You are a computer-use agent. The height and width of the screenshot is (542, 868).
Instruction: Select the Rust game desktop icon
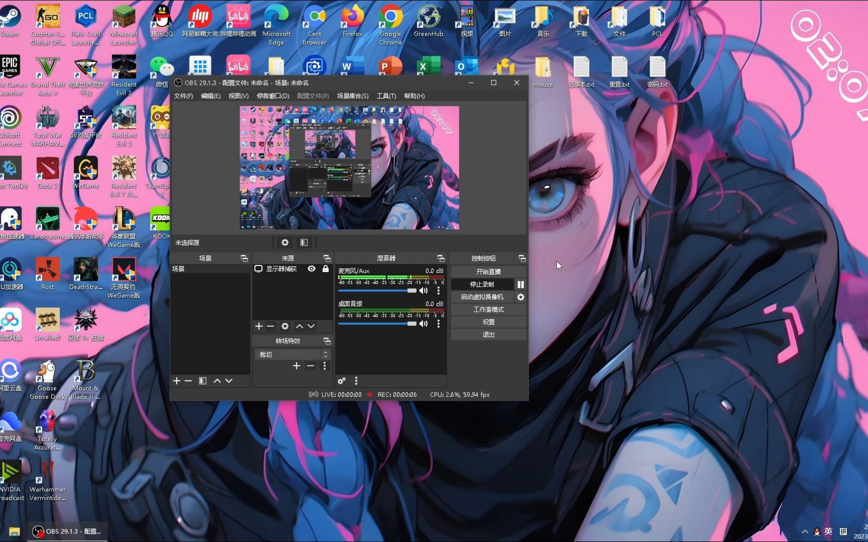(x=48, y=274)
